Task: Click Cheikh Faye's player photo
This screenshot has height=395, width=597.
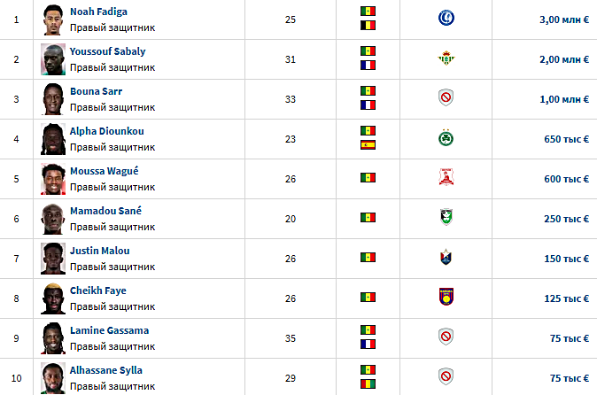Action: click(x=53, y=298)
